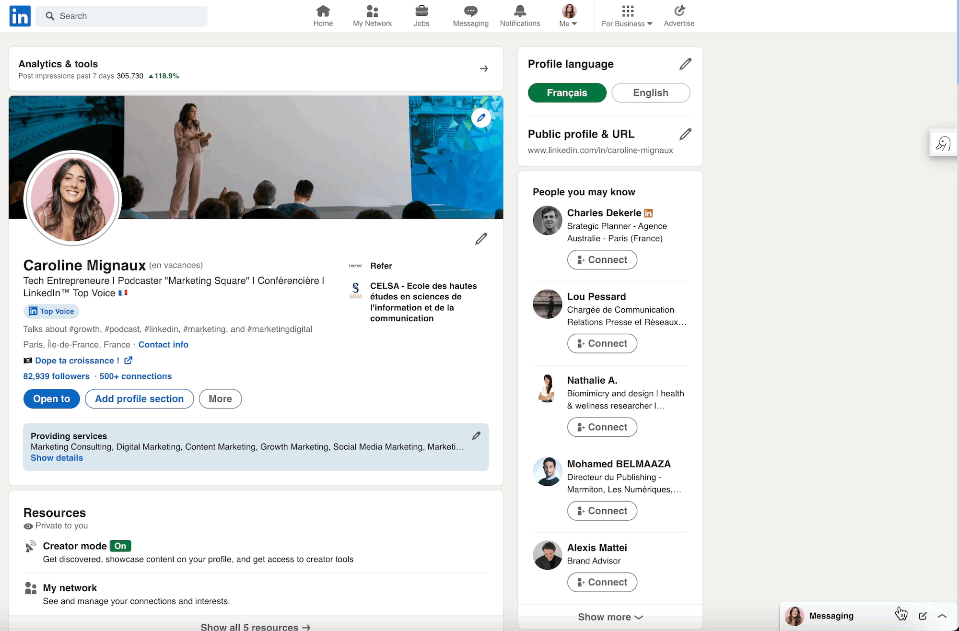Expand Show more people you may know
The image size is (959, 631).
[610, 617]
